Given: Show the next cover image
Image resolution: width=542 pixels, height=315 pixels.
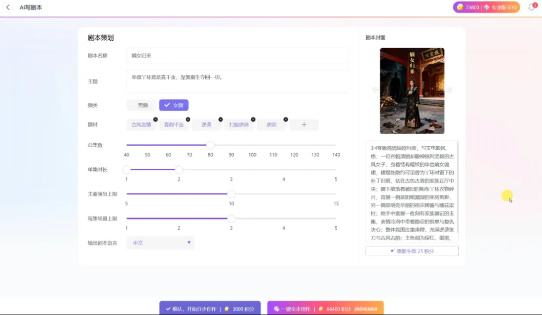Looking at the screenshot, I should [x=449, y=90].
